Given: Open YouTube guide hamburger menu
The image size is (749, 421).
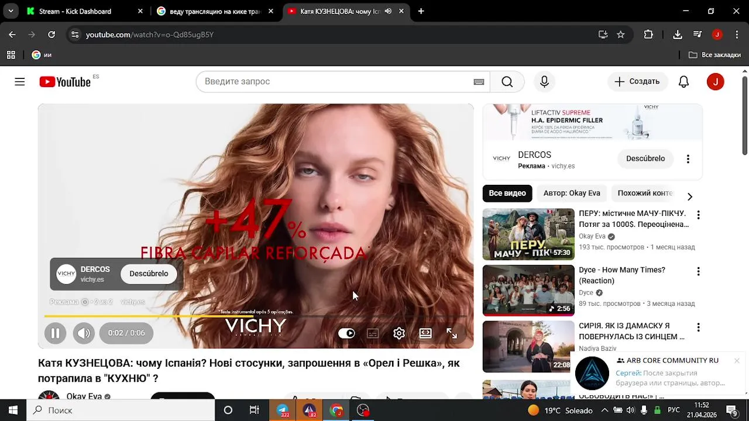Looking at the screenshot, I should click(20, 82).
